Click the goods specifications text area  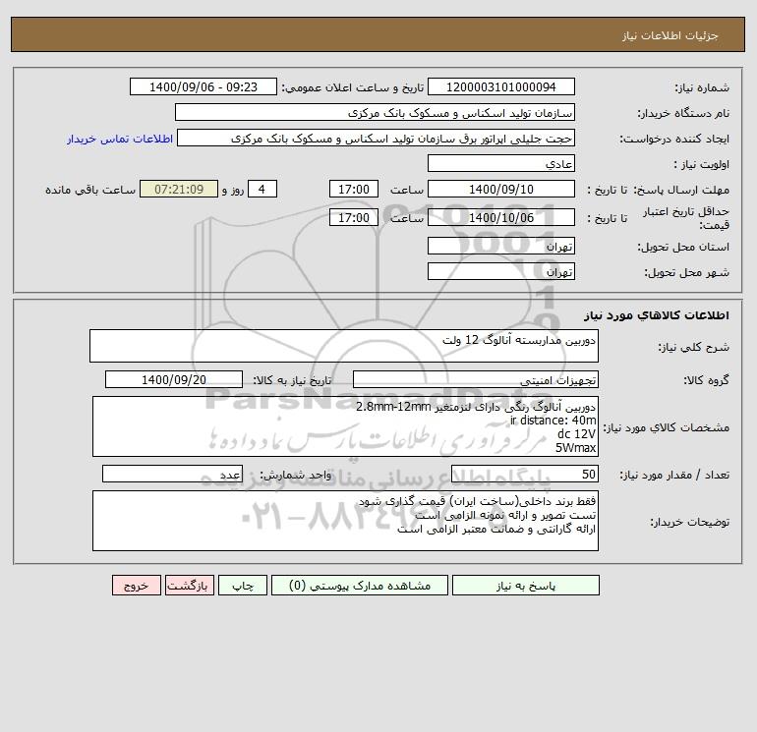[x=345, y=426]
